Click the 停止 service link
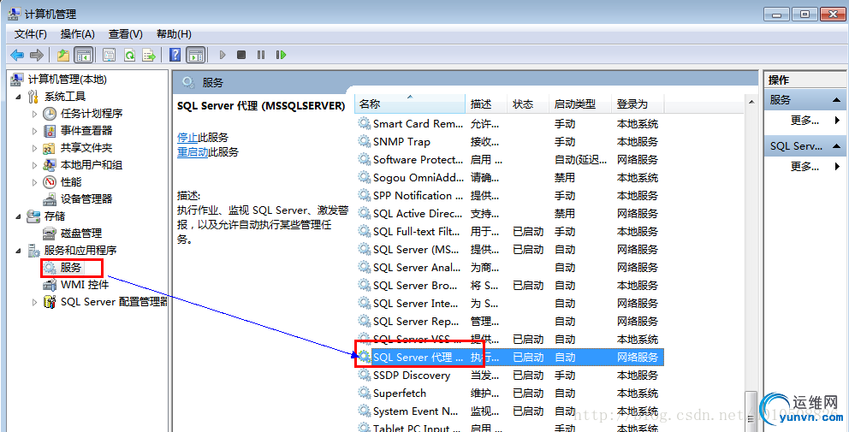Image resolution: width=849 pixels, height=432 pixels. (187, 137)
